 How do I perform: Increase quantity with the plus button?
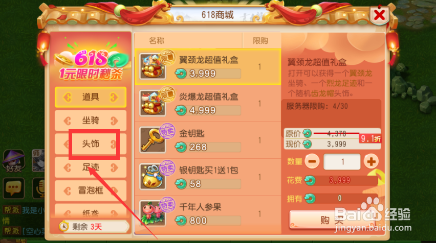click(371, 162)
